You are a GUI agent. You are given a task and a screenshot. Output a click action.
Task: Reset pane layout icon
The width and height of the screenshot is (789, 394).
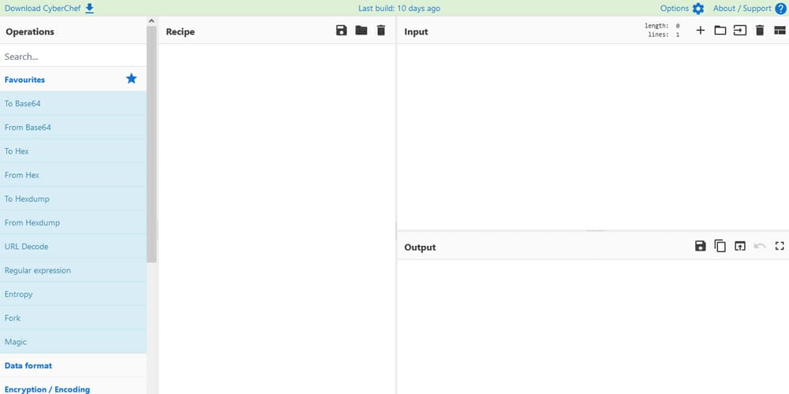[780, 31]
